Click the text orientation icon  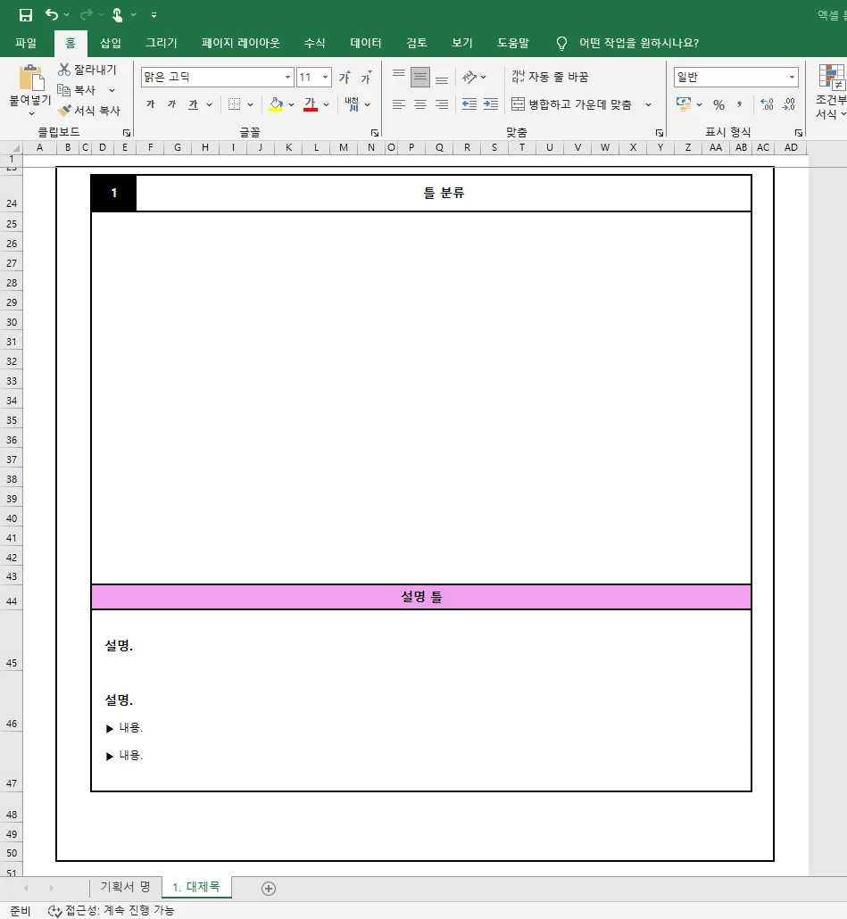tap(469, 77)
